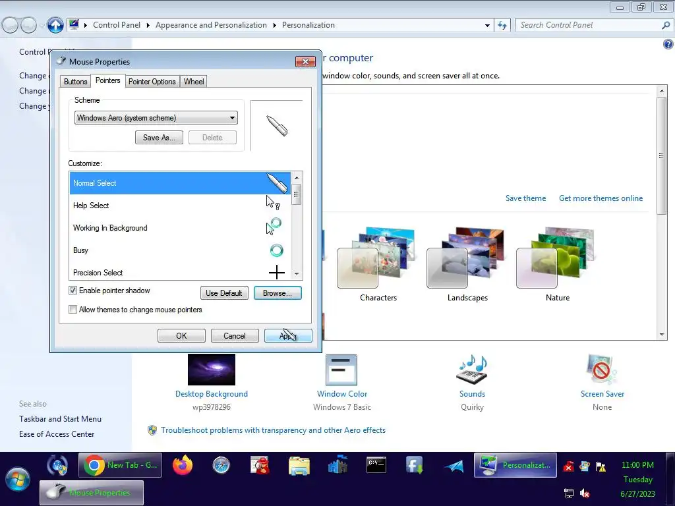Select the Help Select pointer row
Viewport: 675px width, 506px height.
(180, 206)
